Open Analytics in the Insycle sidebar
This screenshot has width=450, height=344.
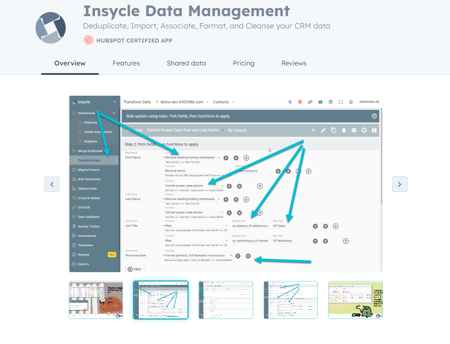click(x=91, y=142)
